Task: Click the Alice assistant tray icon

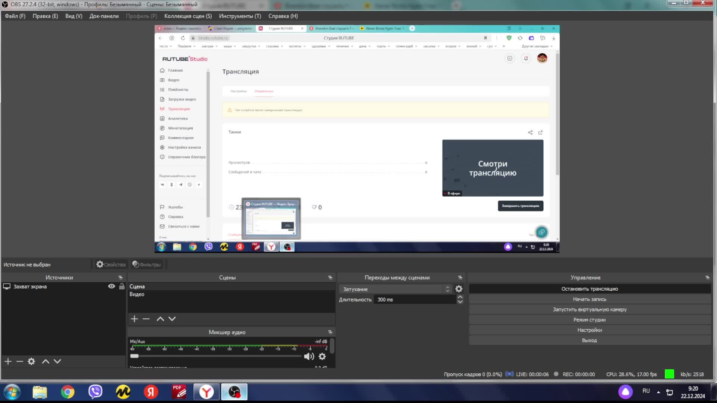Action: pos(626,392)
